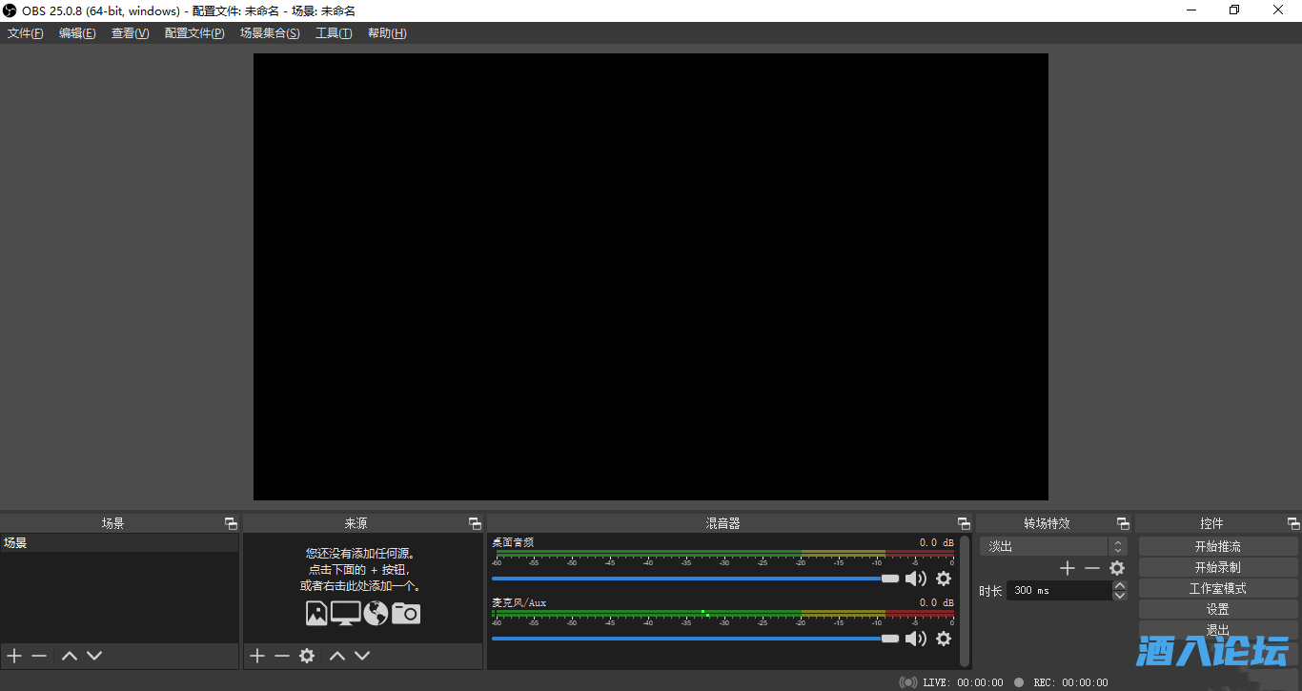Decrease the 时长 duration with the down arrow
1302x691 pixels.
click(x=1120, y=596)
